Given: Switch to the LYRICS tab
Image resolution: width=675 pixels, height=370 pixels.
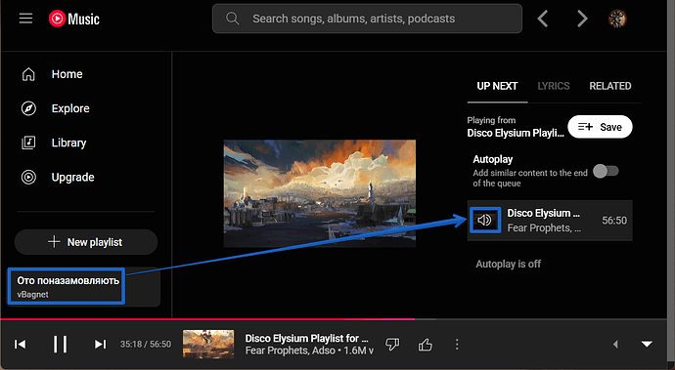Looking at the screenshot, I should 554,86.
